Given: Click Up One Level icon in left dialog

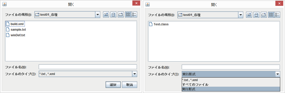Looking at the screenshot, I should (x=106, y=15).
